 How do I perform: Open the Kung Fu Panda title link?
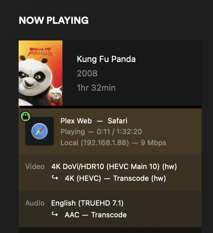(106, 59)
